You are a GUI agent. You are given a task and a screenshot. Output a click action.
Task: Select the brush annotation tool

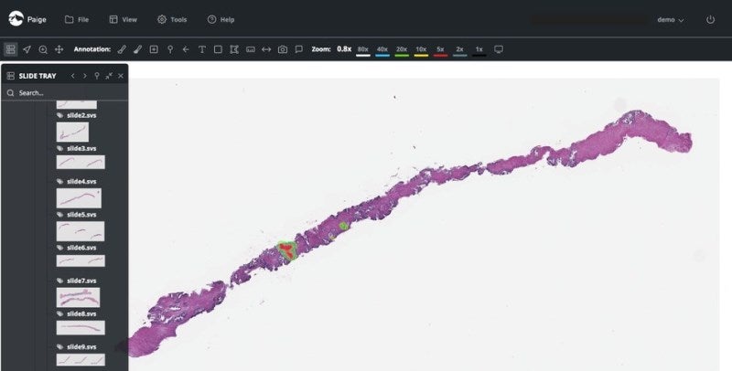(137, 49)
